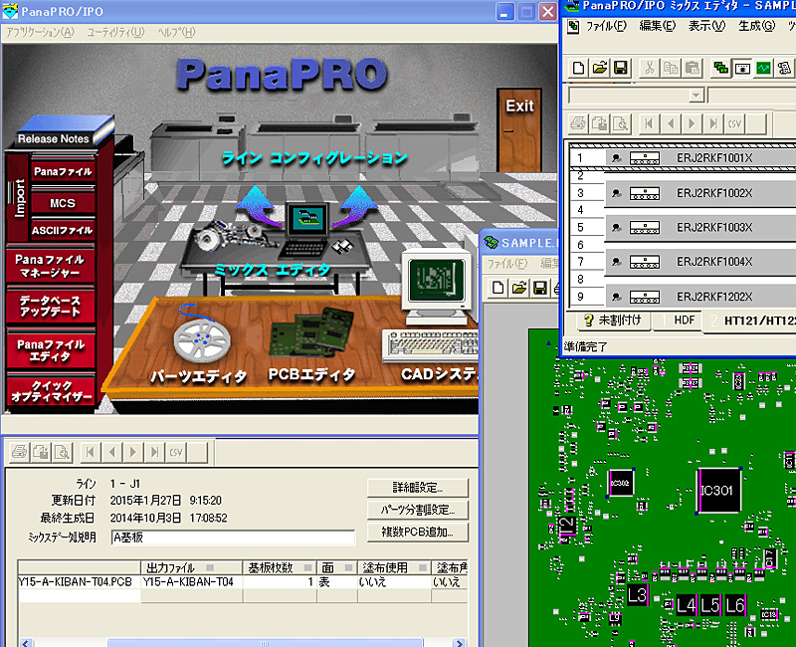796x647 pixels.
Task: Open Panaファイル エディタ
Action: 51,350
